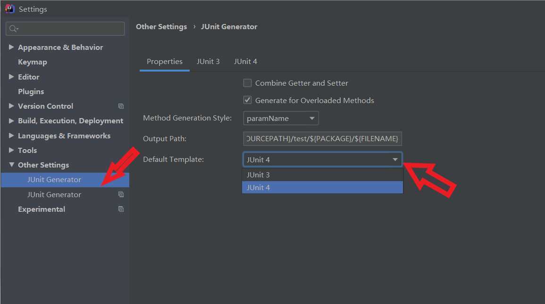Uncheck Generate for Overloaded Methods
The height and width of the screenshot is (304, 545).
[247, 100]
